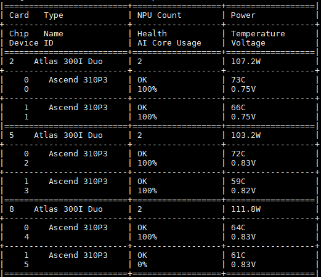Click the NPU Count column header
The width and height of the screenshot is (321, 277).
click(x=160, y=15)
